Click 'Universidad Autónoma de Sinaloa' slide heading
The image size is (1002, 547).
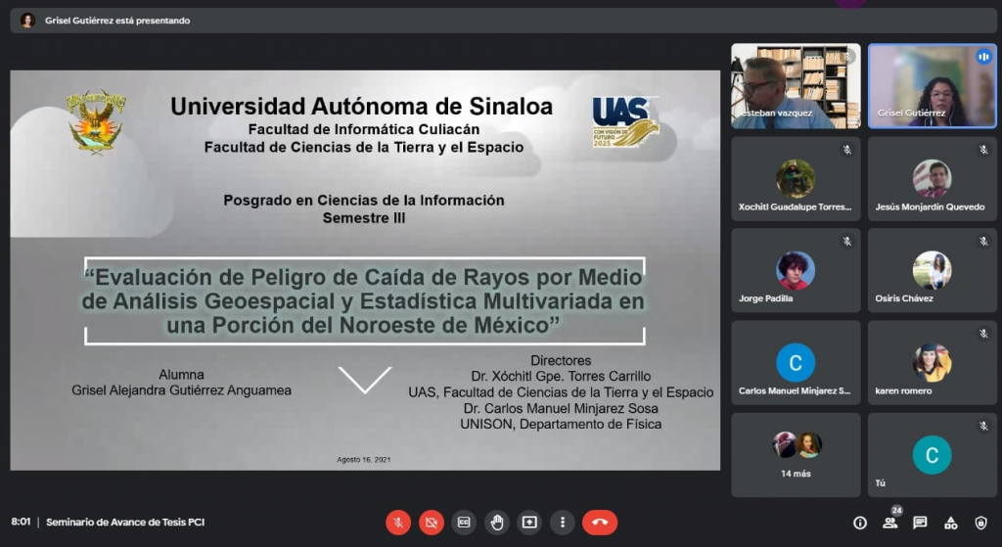[x=362, y=106]
